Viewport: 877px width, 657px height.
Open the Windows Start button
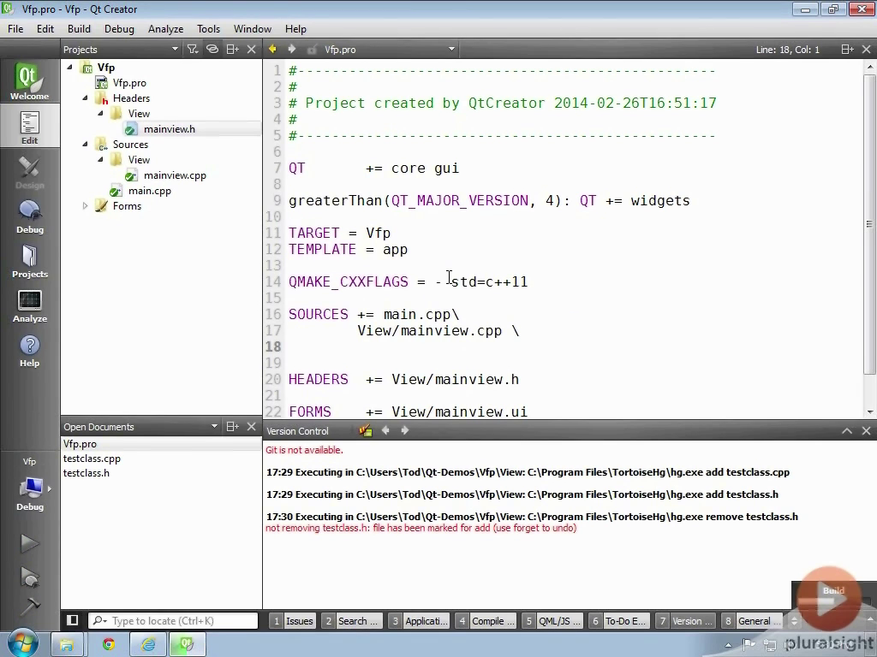[x=22, y=643]
